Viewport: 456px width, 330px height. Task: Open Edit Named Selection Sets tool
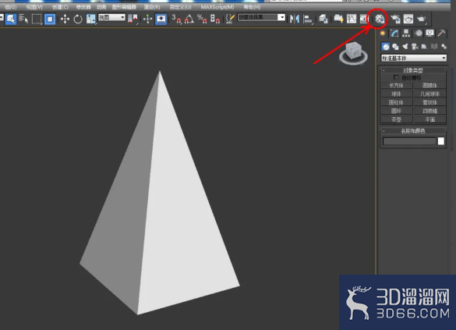tap(230, 20)
